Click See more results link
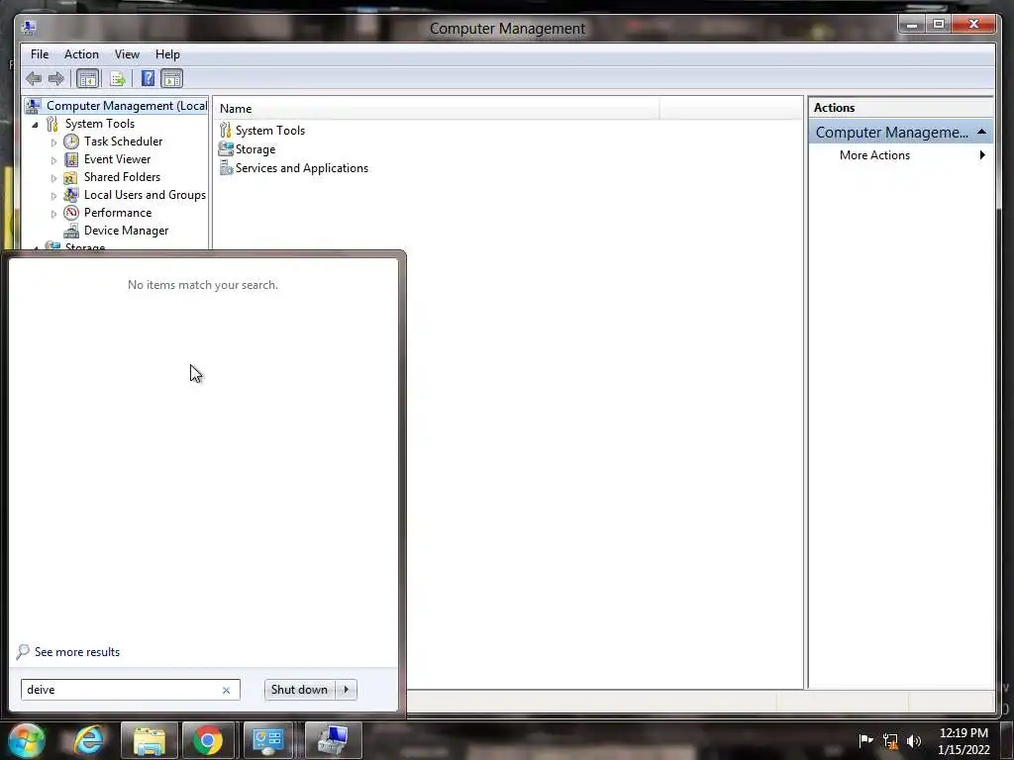This screenshot has width=1014, height=760. pyautogui.click(x=77, y=652)
